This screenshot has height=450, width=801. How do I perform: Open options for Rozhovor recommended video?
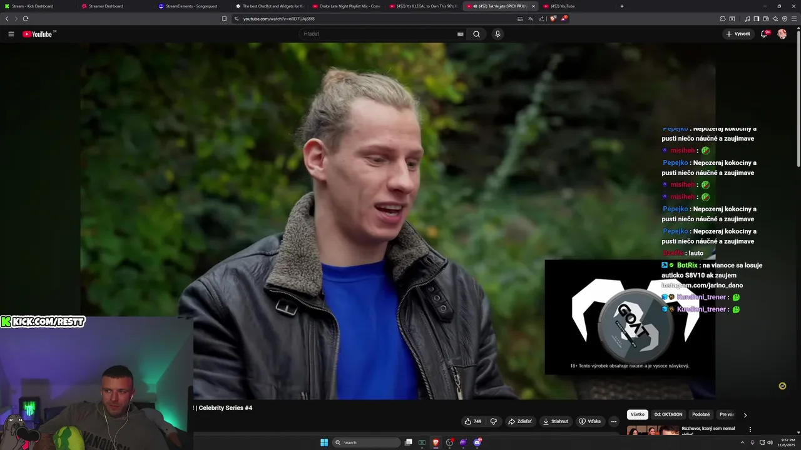pos(750,429)
